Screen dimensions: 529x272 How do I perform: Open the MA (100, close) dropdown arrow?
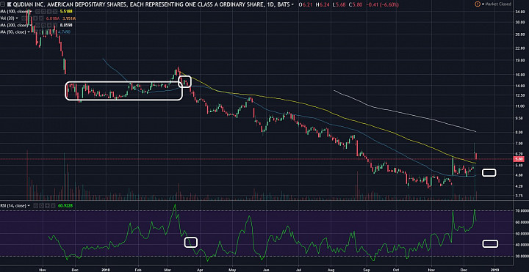pos(31,12)
